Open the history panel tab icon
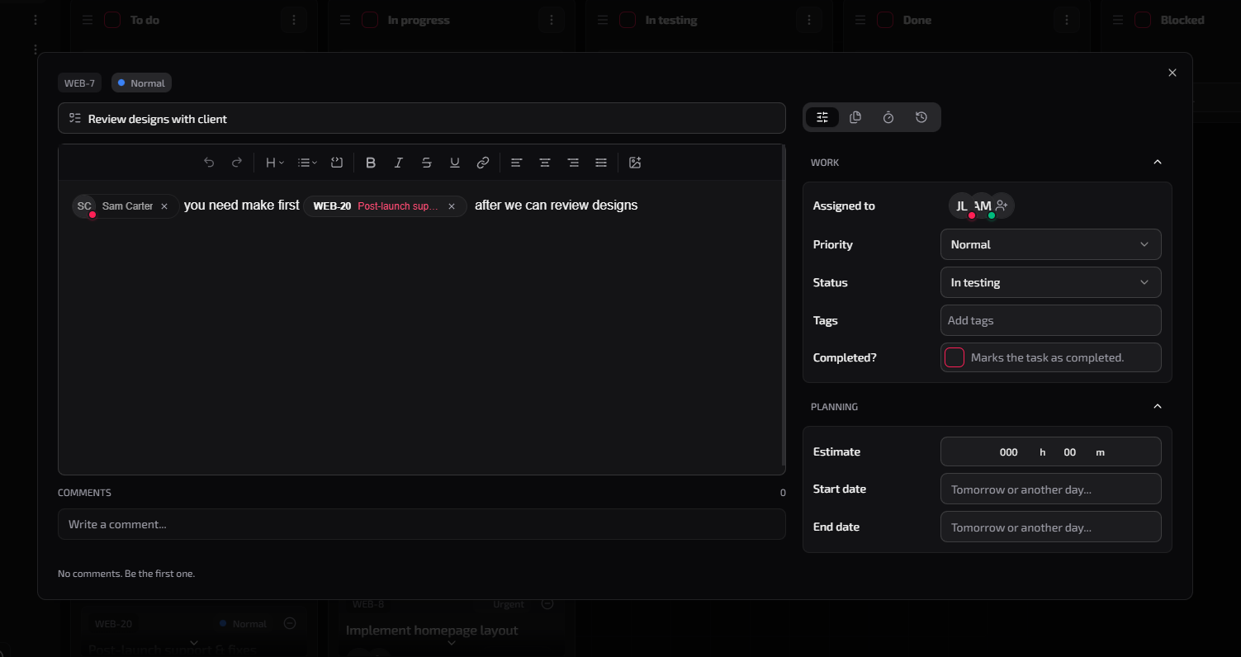This screenshot has width=1241, height=657. point(921,117)
